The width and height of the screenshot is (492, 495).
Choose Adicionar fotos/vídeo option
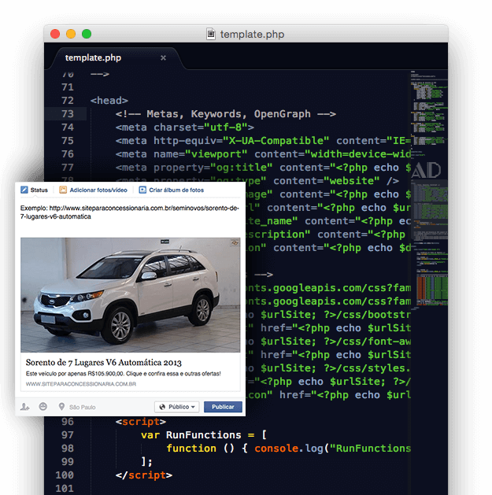tap(94, 190)
